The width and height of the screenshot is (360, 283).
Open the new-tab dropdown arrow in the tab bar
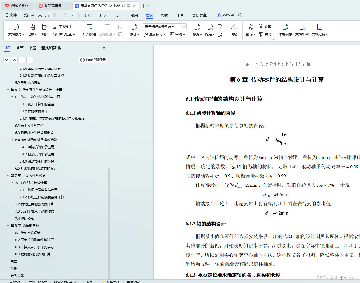[149, 6]
